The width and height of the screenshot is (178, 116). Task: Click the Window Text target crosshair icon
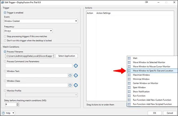[x=76, y=75]
